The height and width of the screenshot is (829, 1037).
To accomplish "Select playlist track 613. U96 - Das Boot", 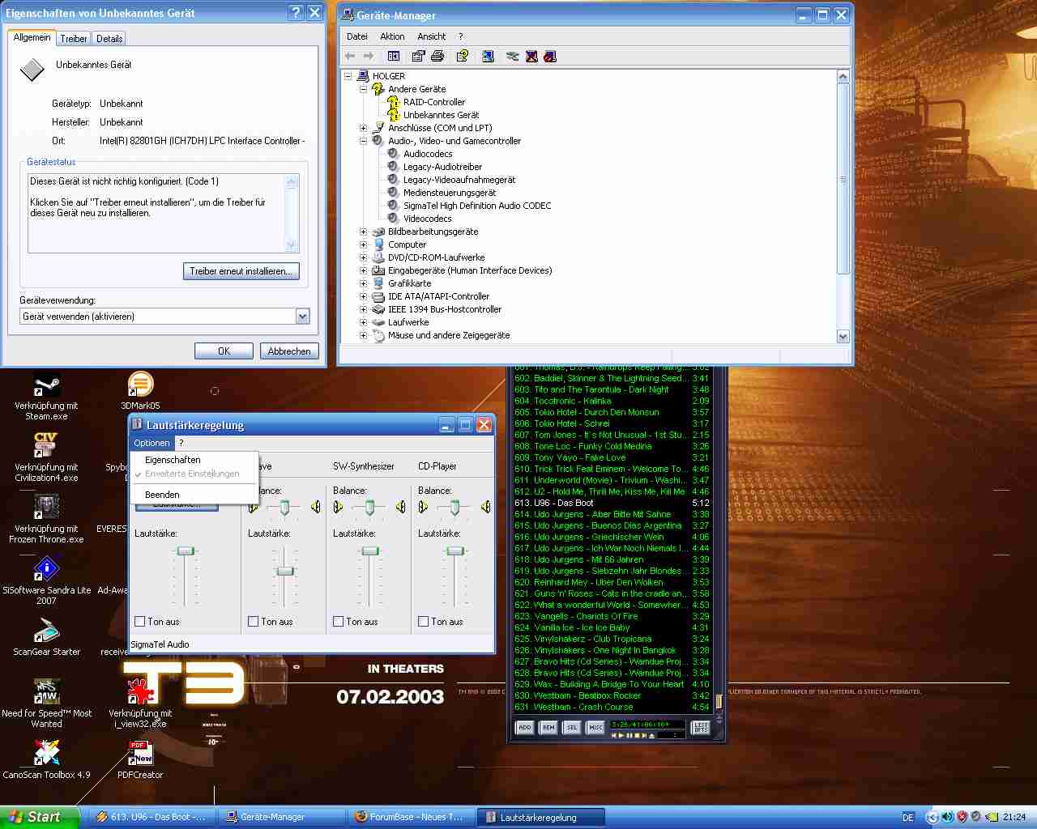I will click(612, 503).
